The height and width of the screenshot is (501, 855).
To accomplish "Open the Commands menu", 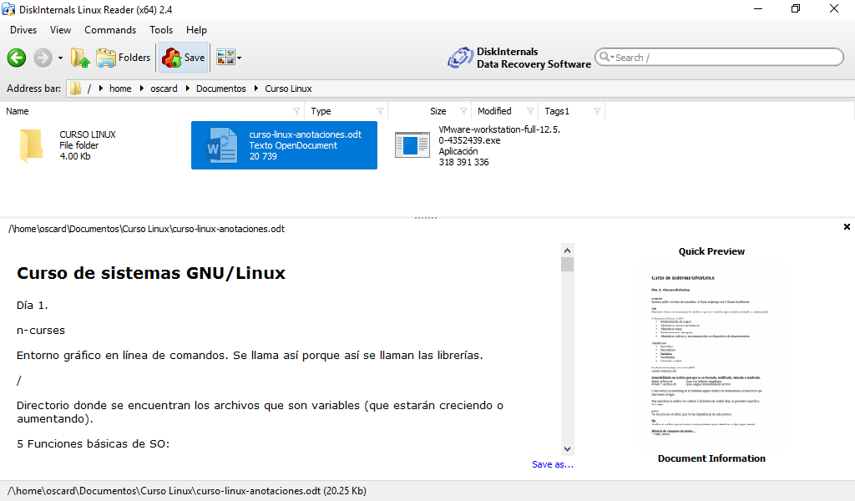I will [x=110, y=30].
